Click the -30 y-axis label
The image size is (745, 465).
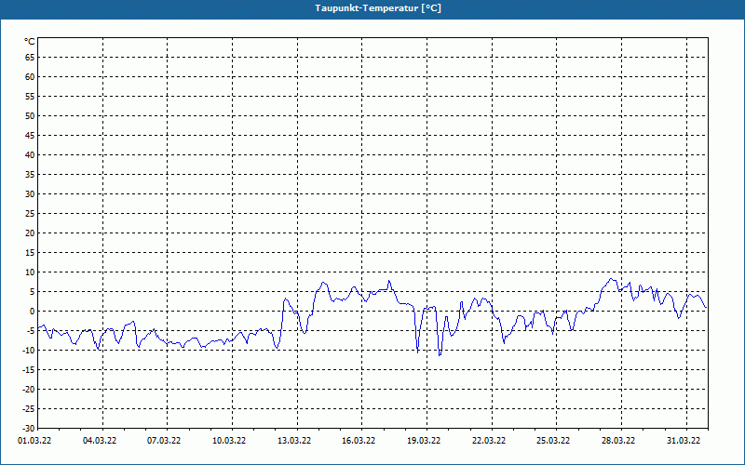29,428
